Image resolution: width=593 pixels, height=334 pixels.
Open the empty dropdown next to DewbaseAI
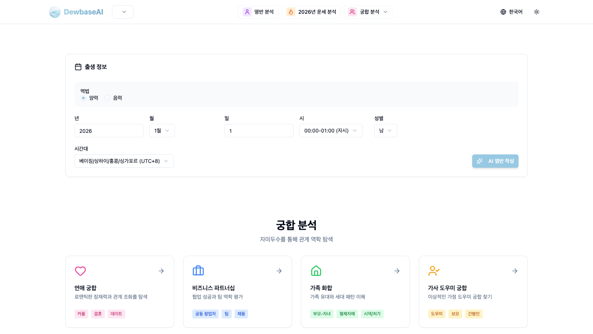(x=123, y=12)
